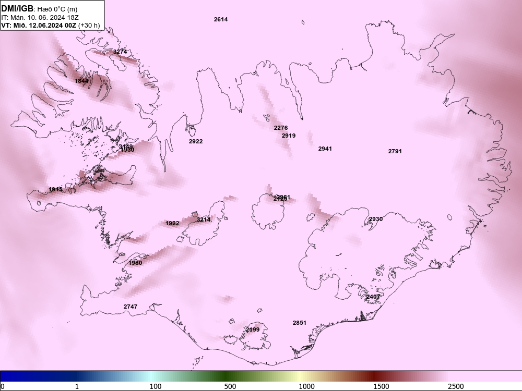522x391 pixels.
Task: Click the 2199 value label
Action: point(253,329)
